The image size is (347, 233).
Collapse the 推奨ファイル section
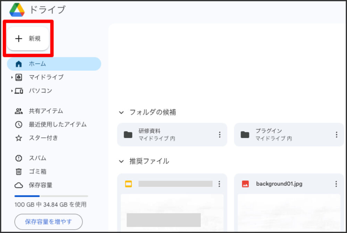[121, 161]
